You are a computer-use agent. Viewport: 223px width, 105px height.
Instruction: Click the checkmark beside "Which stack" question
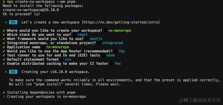click(4, 35)
